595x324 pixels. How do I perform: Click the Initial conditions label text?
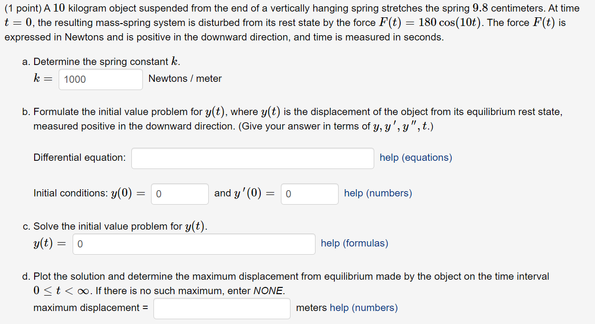coord(64,193)
